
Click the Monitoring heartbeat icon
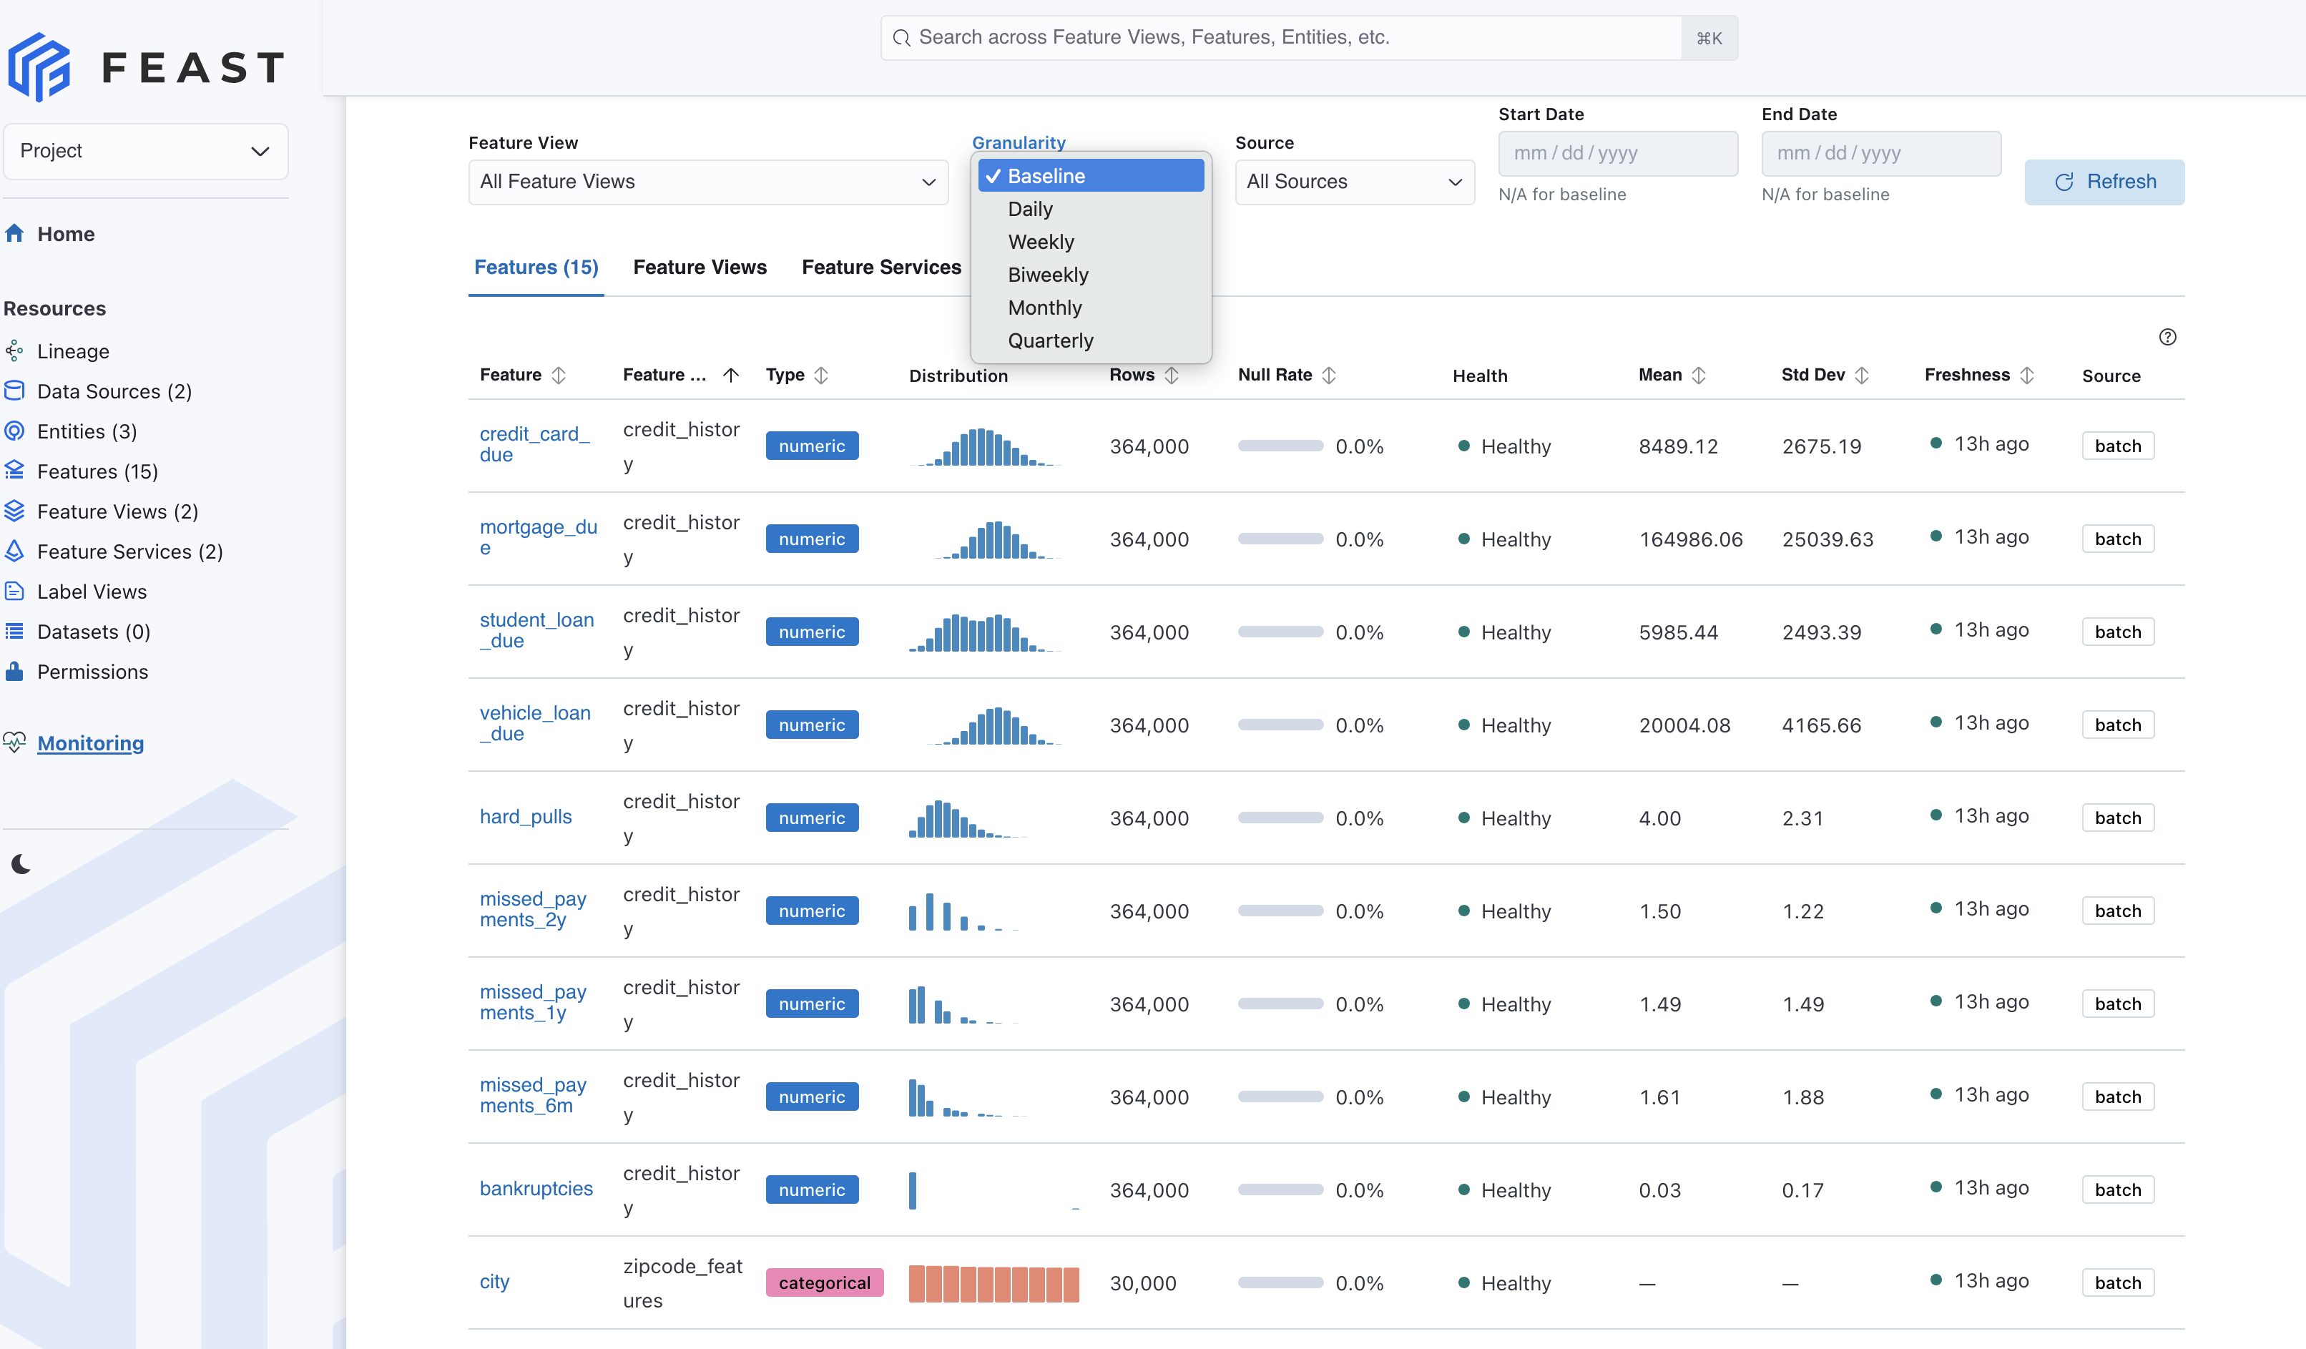tap(14, 742)
